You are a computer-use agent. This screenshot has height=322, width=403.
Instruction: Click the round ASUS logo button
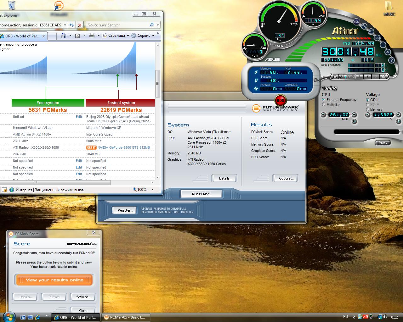point(377,38)
